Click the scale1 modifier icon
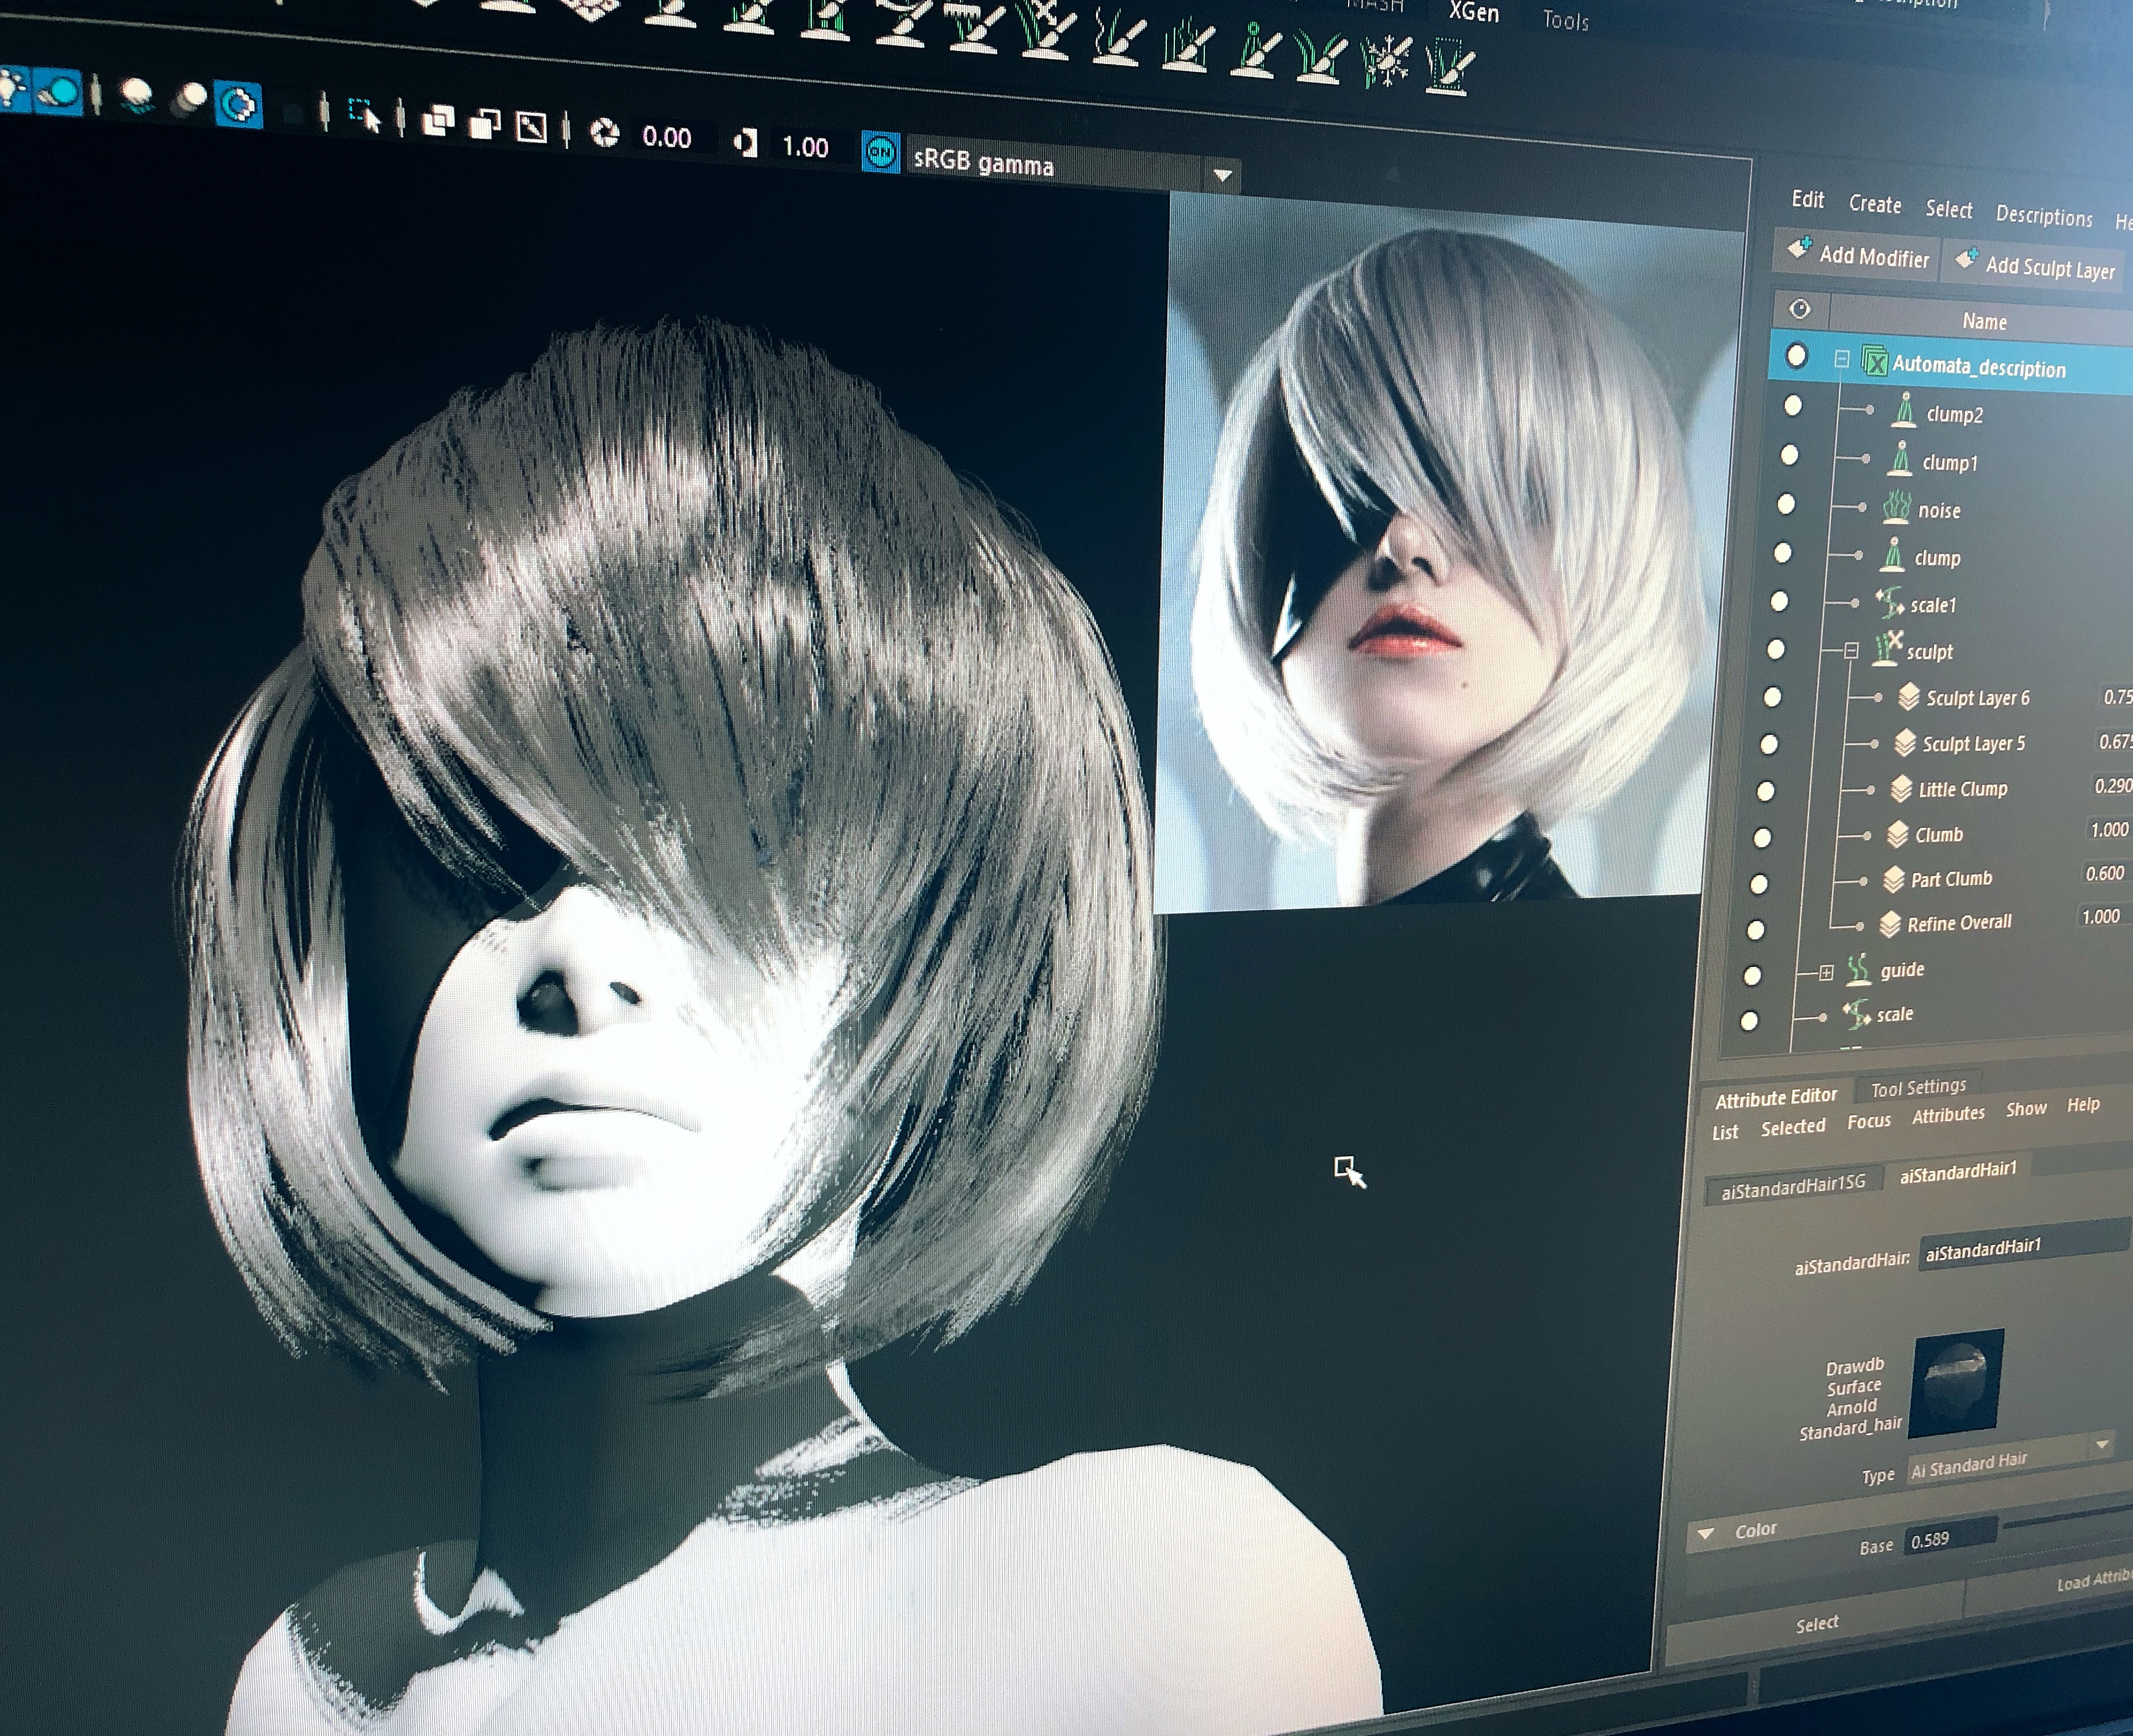The width and height of the screenshot is (2133, 1736). pos(1889,603)
